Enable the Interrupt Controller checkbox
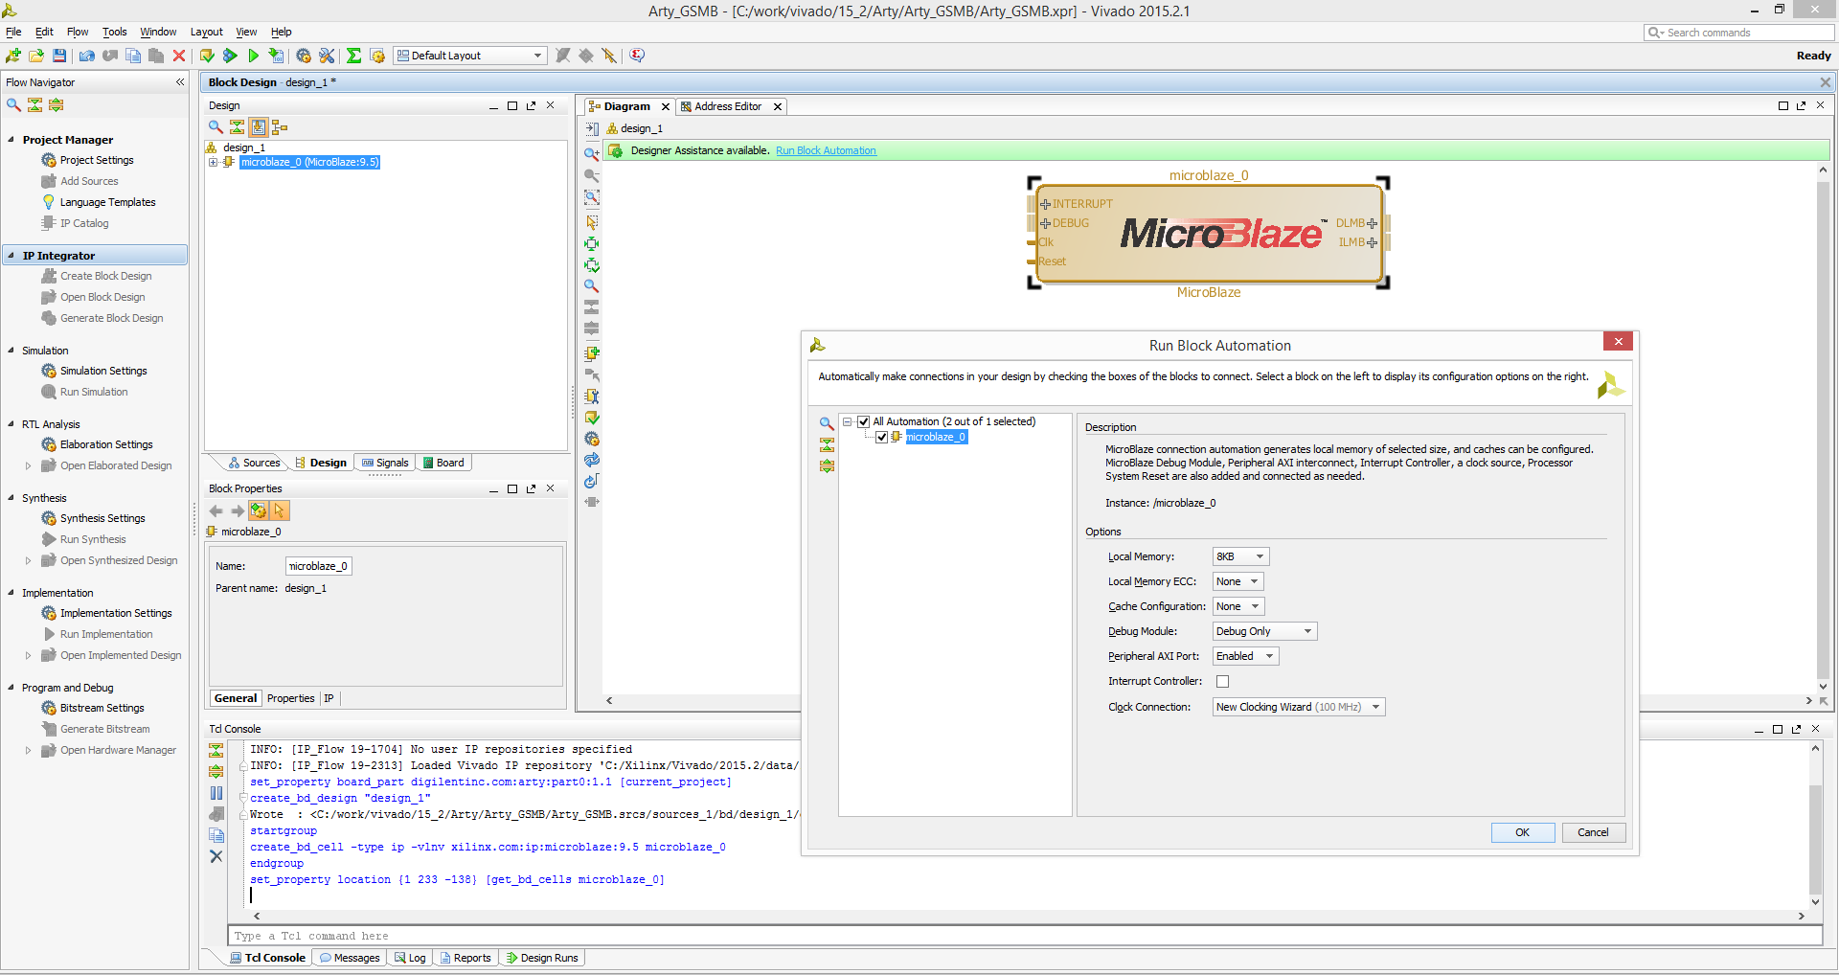This screenshot has height=975, width=1839. pyautogui.click(x=1222, y=682)
